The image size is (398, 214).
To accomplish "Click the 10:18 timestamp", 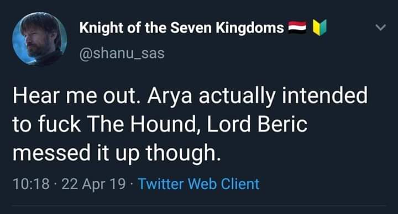I will click(x=31, y=184).
